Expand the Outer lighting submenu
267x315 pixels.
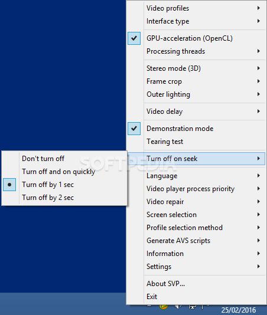pos(196,94)
